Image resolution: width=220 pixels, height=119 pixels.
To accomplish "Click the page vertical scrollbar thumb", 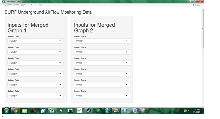I will (203, 29).
